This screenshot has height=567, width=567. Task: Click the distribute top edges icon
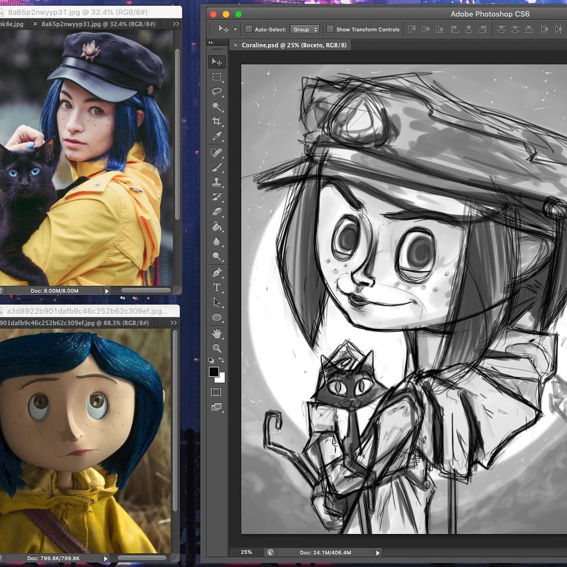tap(501, 29)
